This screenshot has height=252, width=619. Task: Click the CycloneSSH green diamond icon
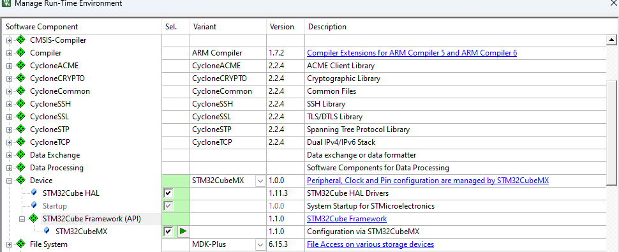pyautogui.click(x=21, y=104)
